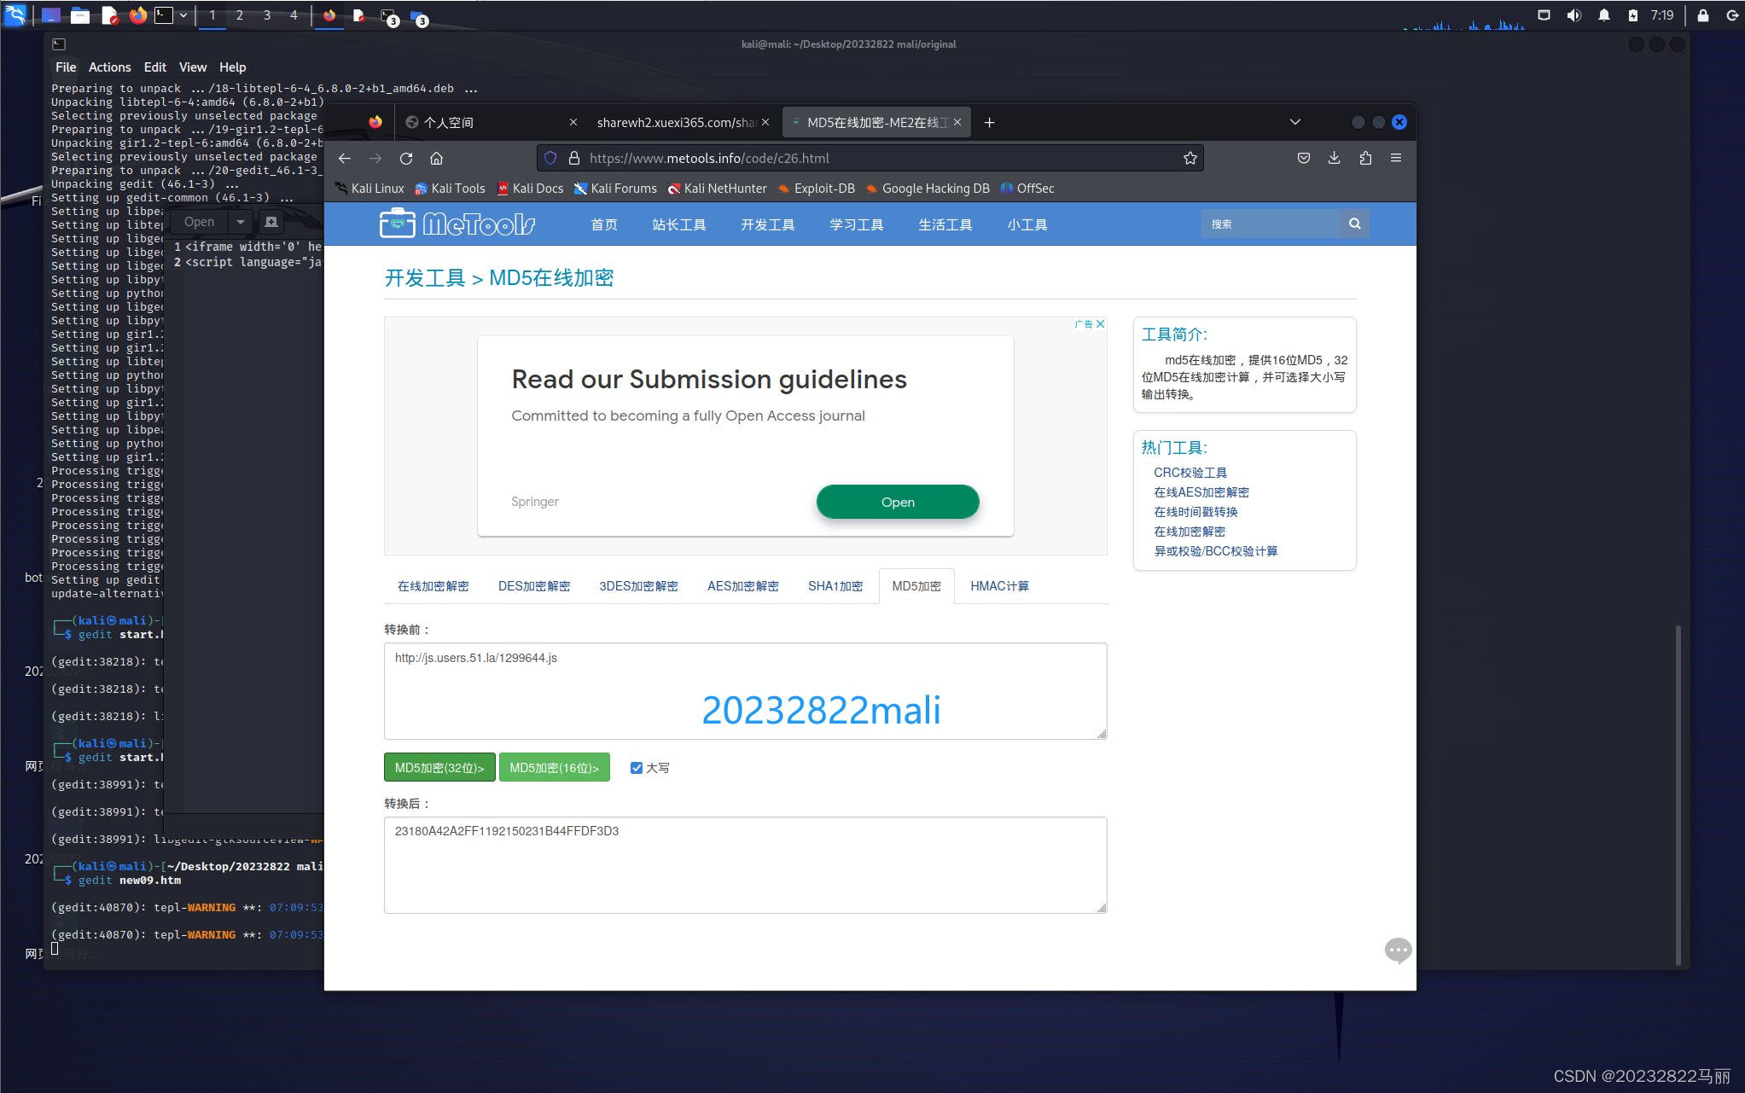This screenshot has width=1745, height=1093.
Task: Open the grouped file manager windows in the taskbar
Action: 417,16
